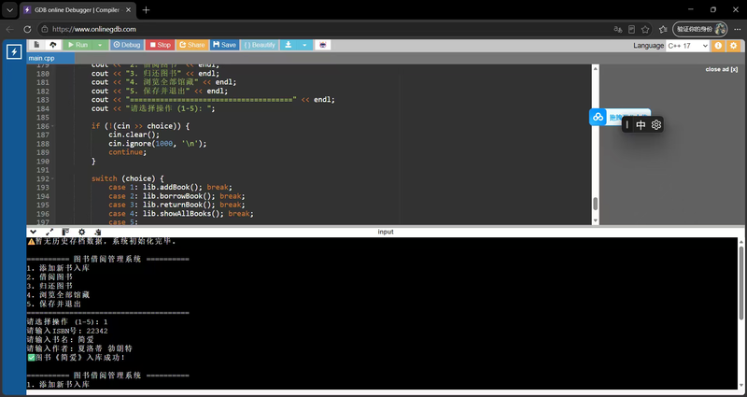Image resolution: width=747 pixels, height=397 pixels.
Task: Open the browser three-dots menu
Action: [x=738, y=29]
